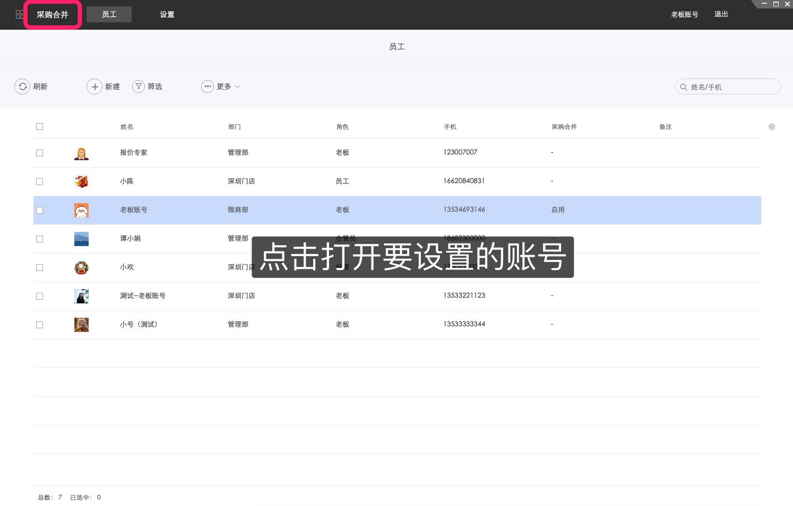Click the 部门 column header
The image size is (793, 506).
click(235, 127)
